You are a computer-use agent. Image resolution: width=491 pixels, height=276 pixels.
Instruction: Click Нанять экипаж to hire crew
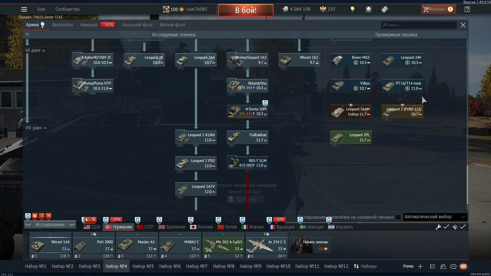(x=310, y=245)
